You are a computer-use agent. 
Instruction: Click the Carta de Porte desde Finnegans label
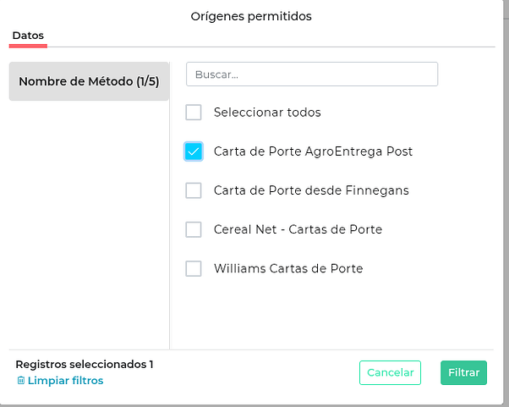click(311, 190)
